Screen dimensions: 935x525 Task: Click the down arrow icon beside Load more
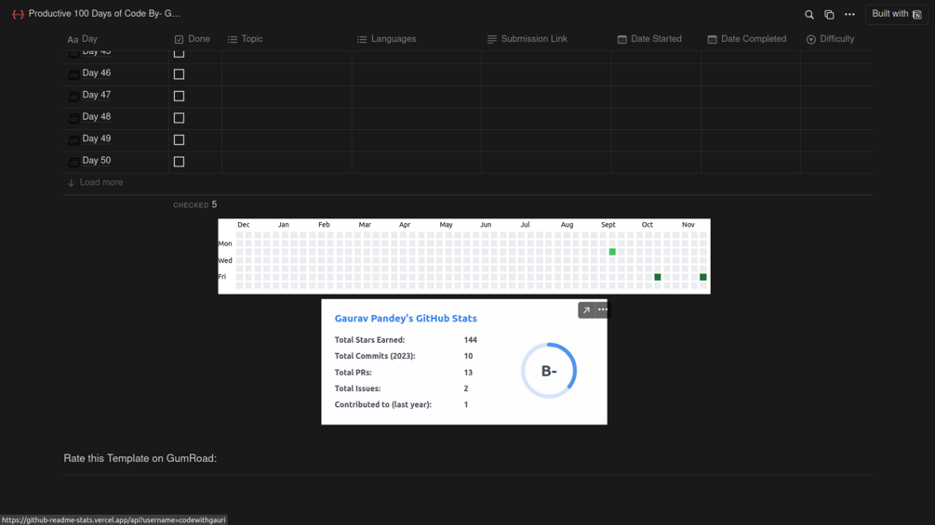click(x=71, y=183)
